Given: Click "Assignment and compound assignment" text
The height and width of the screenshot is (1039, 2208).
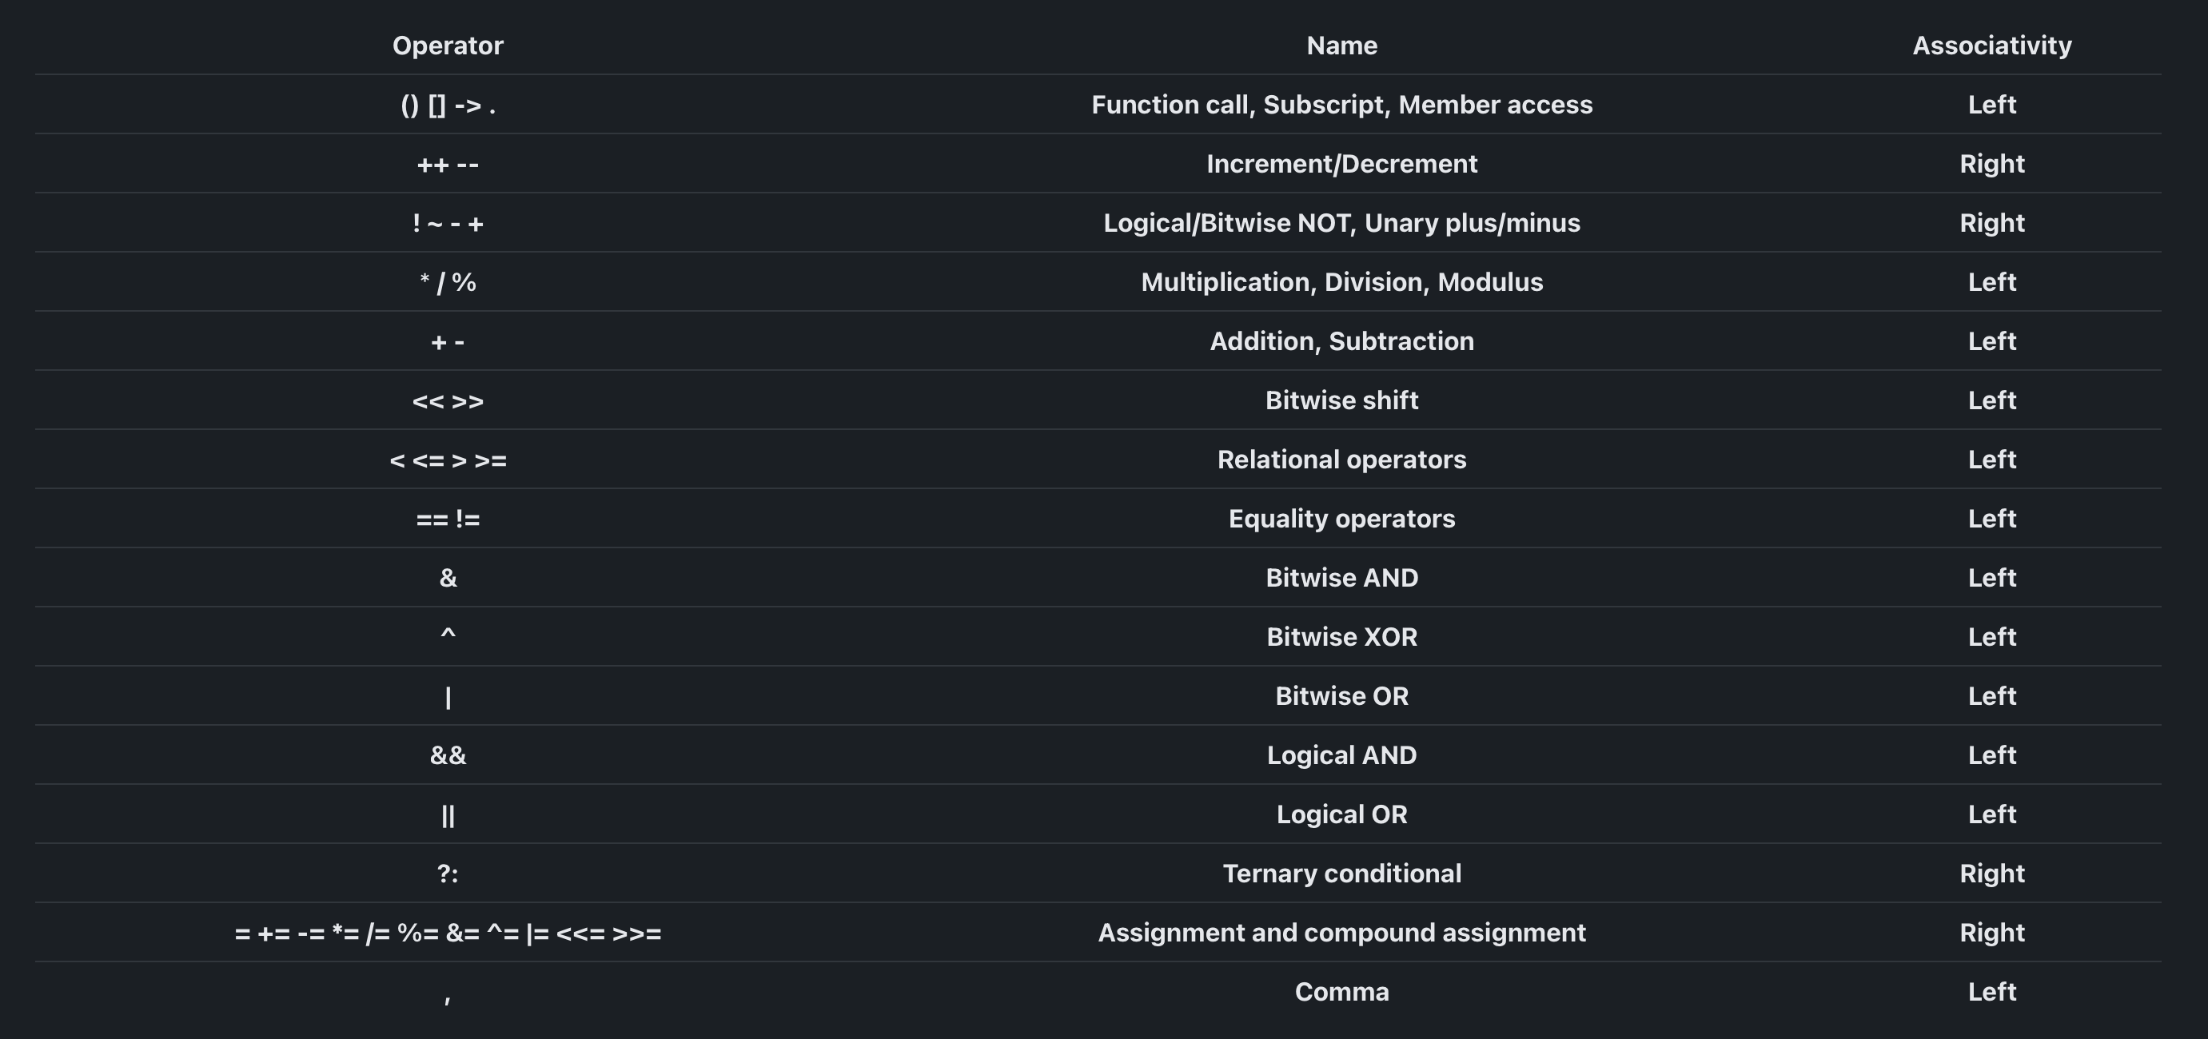Looking at the screenshot, I should (x=1341, y=933).
